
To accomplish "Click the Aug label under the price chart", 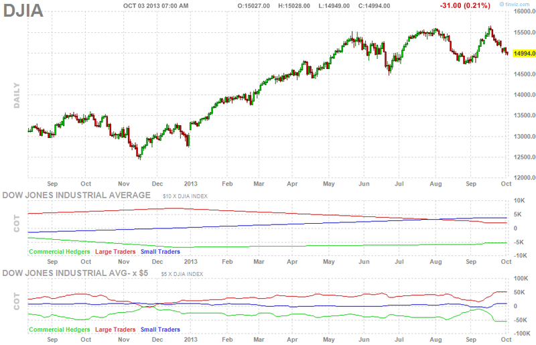I will pyautogui.click(x=436, y=184).
